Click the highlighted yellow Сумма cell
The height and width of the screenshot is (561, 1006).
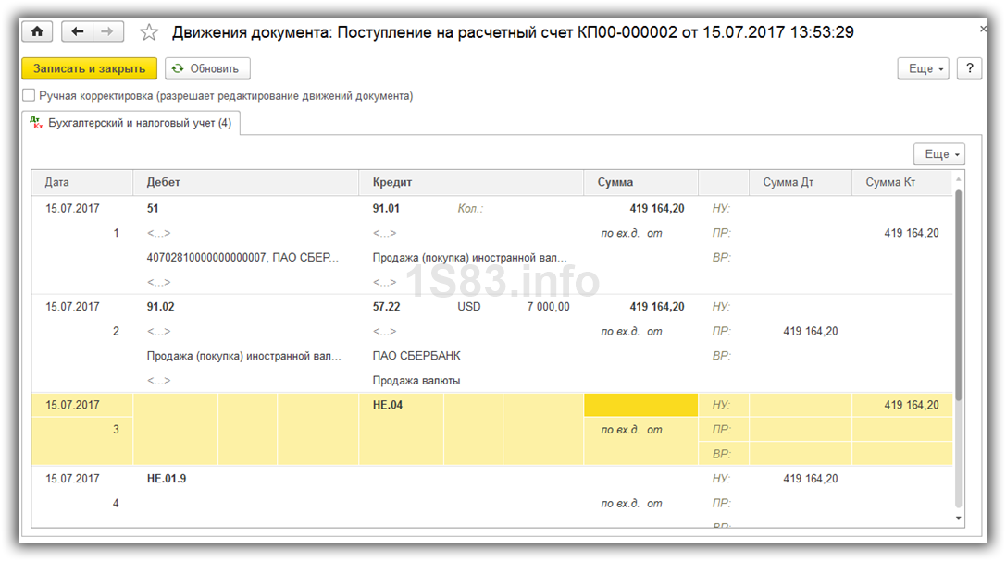[x=640, y=405]
